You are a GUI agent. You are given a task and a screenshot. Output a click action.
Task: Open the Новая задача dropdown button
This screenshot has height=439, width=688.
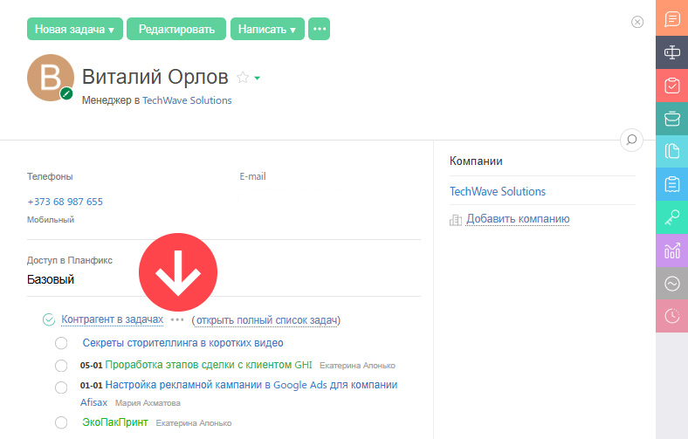coord(75,29)
